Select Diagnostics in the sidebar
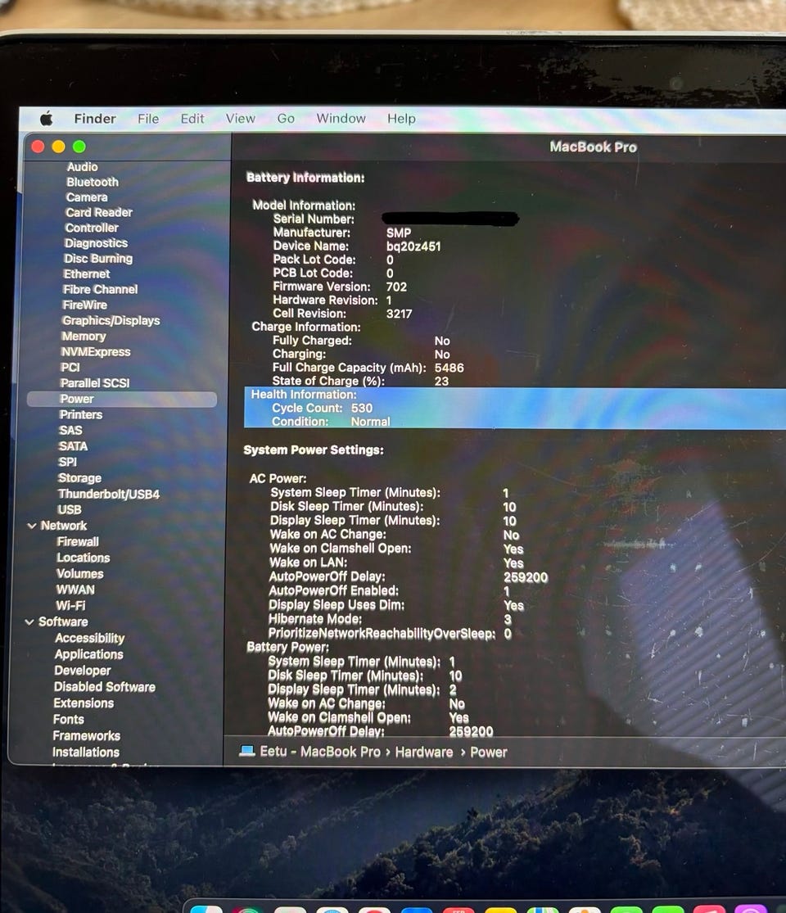Screen dimensions: 786x913 pyautogui.click(x=96, y=243)
